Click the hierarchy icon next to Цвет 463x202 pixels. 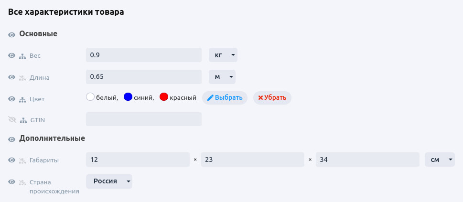(x=22, y=99)
